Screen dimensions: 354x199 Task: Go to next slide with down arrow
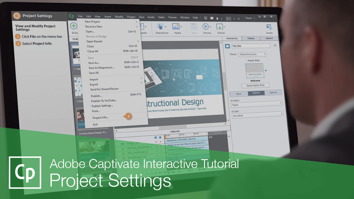click(x=217, y=19)
